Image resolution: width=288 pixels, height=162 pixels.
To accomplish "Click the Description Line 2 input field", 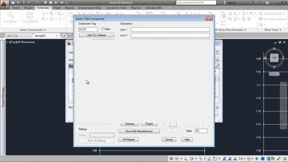I will click(x=170, y=35).
